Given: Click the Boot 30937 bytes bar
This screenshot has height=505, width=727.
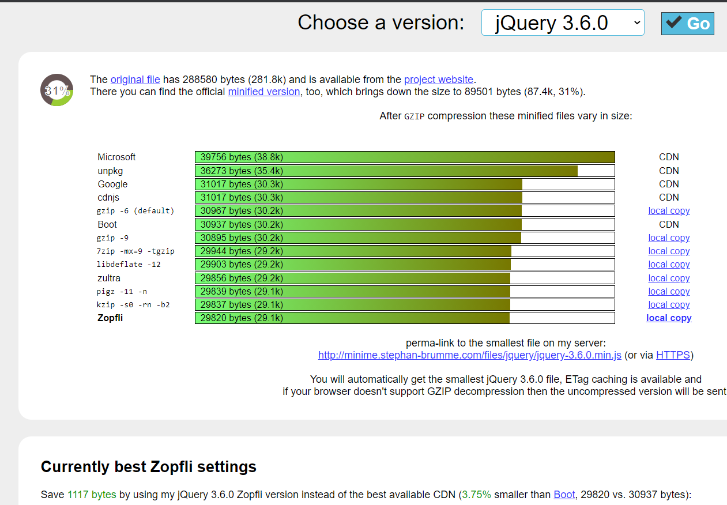Looking at the screenshot, I should (x=405, y=225).
